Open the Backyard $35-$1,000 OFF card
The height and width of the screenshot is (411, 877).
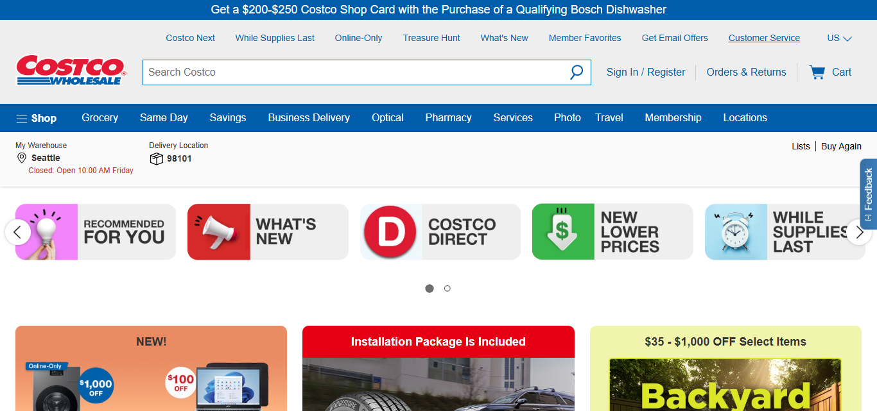pos(725,369)
